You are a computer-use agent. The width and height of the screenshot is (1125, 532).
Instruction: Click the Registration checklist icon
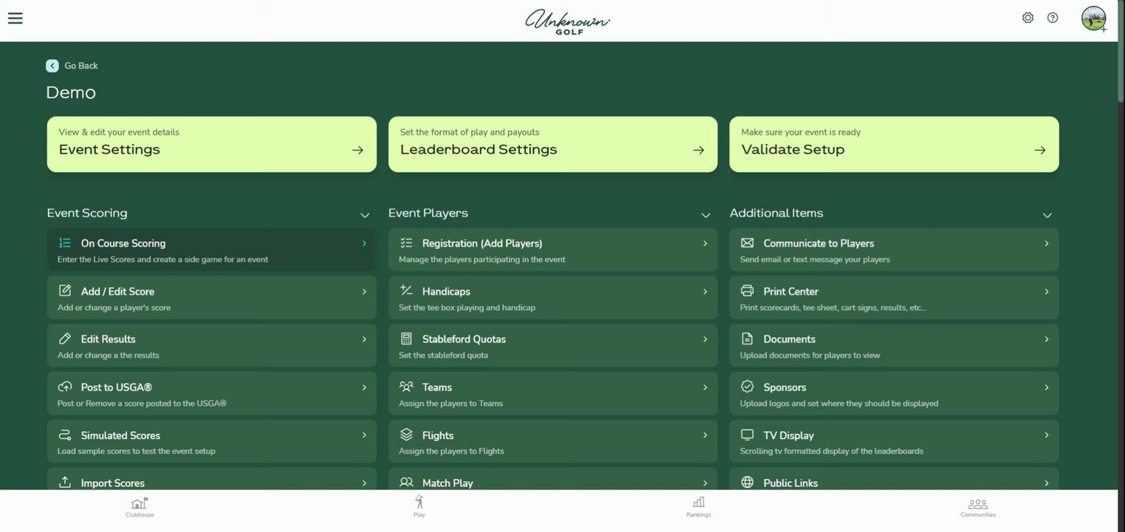(406, 243)
